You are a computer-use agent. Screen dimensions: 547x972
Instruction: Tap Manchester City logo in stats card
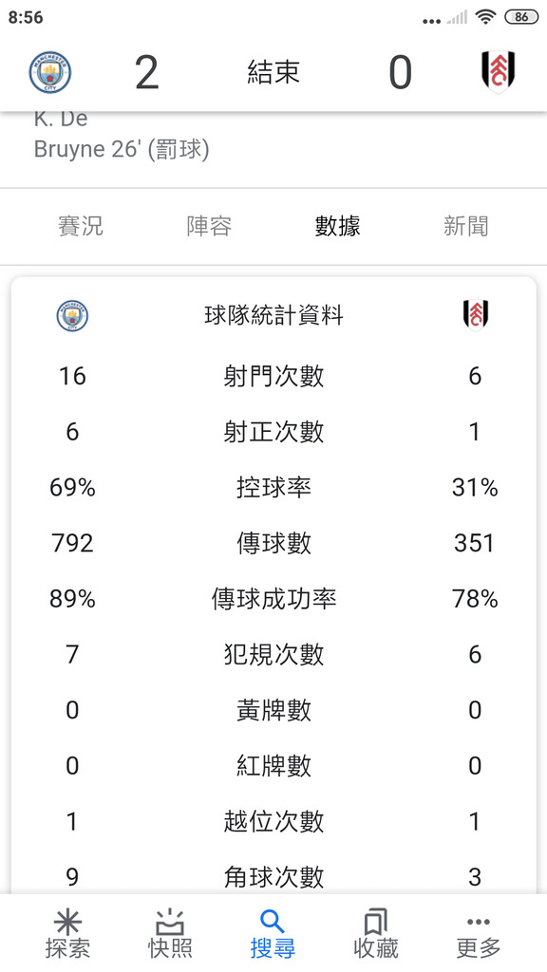72,315
